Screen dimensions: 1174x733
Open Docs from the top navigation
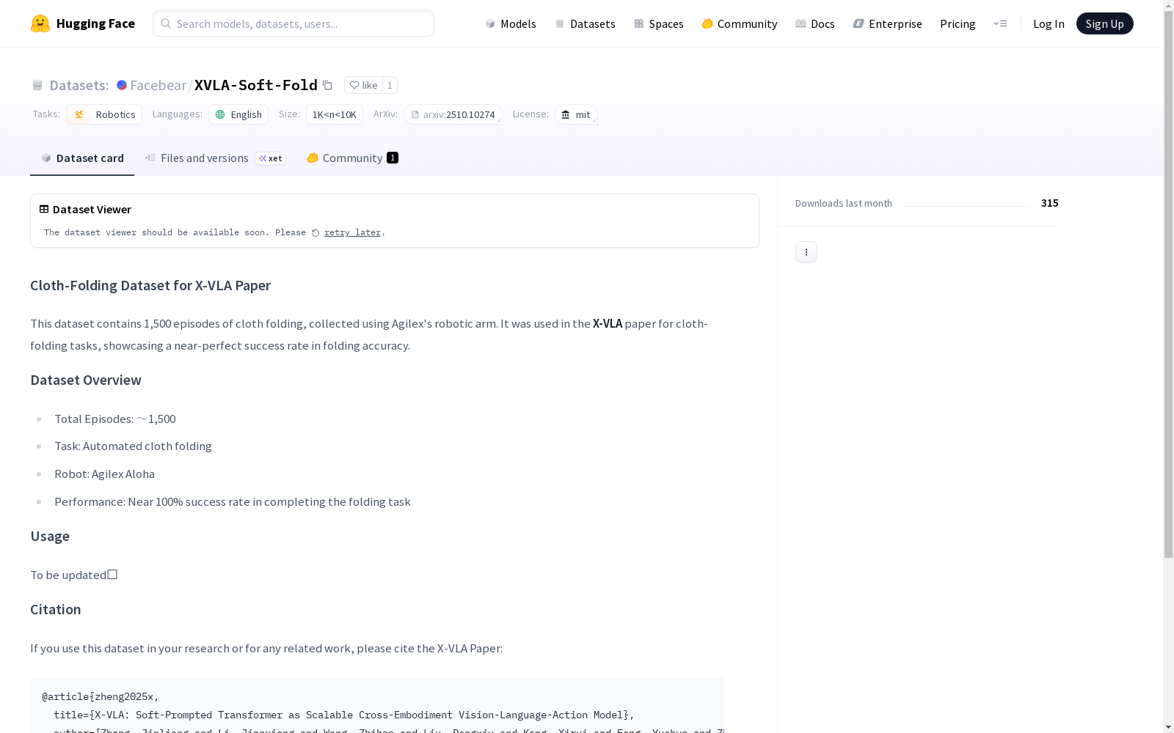[x=815, y=23]
